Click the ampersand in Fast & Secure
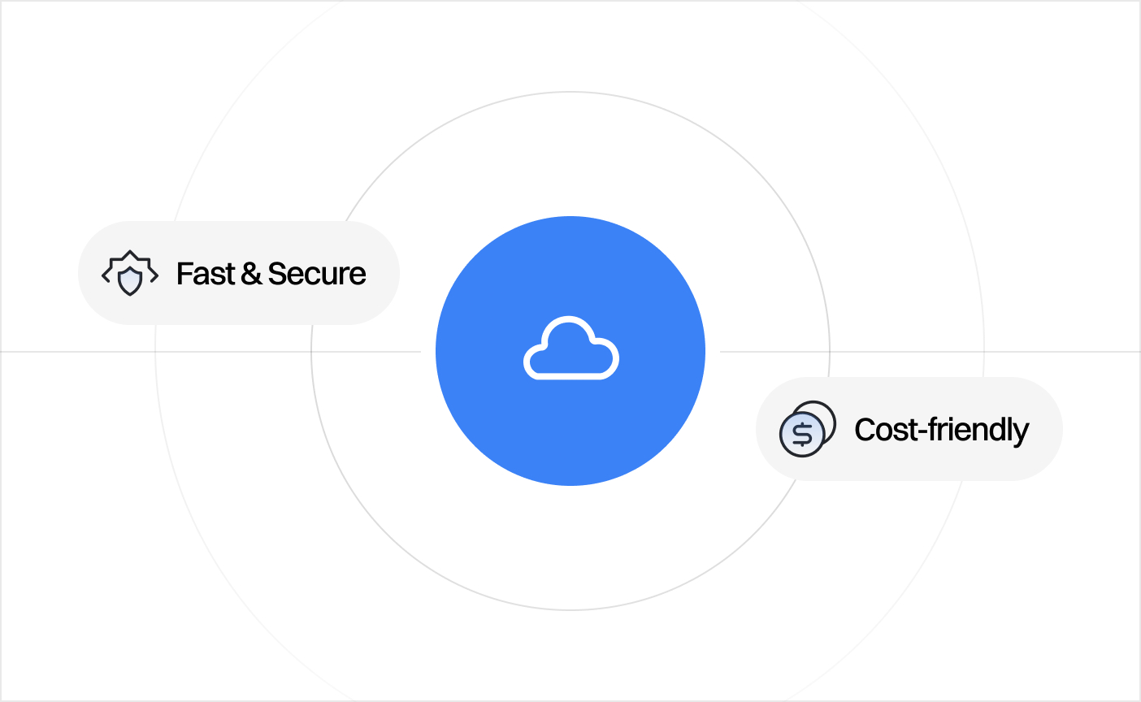 tap(251, 274)
